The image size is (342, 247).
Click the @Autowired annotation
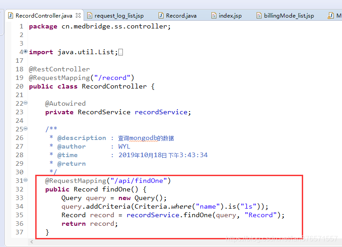point(65,103)
